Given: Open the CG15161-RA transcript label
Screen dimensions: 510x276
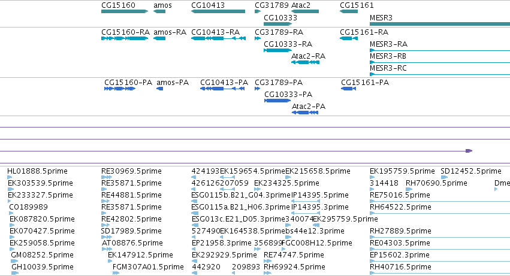Looking at the screenshot, I should coord(364,32).
